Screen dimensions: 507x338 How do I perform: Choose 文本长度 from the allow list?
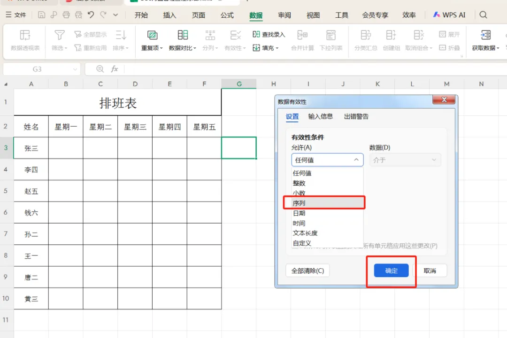coord(327,233)
